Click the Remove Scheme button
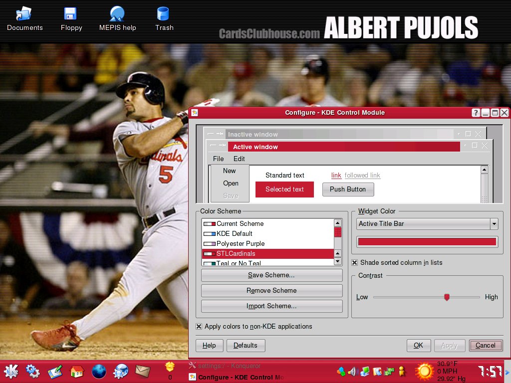This screenshot has width=511, height=383. click(272, 291)
